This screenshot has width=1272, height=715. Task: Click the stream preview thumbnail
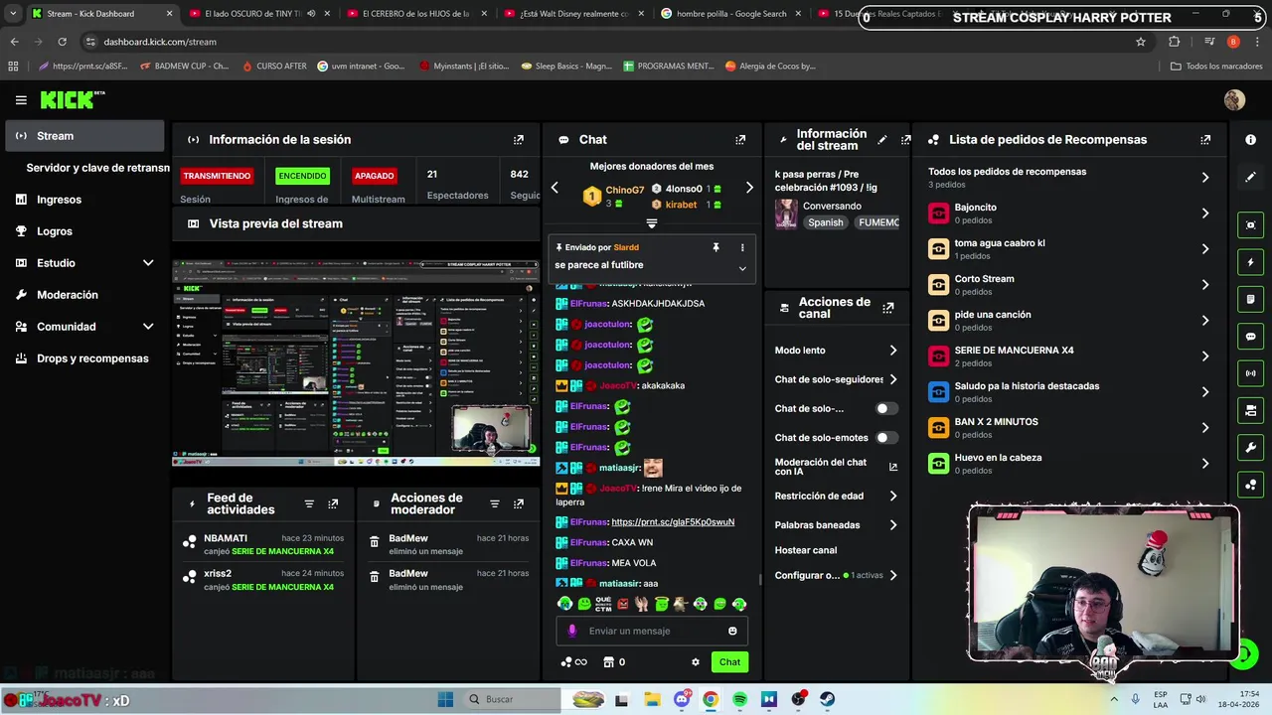[x=356, y=362]
